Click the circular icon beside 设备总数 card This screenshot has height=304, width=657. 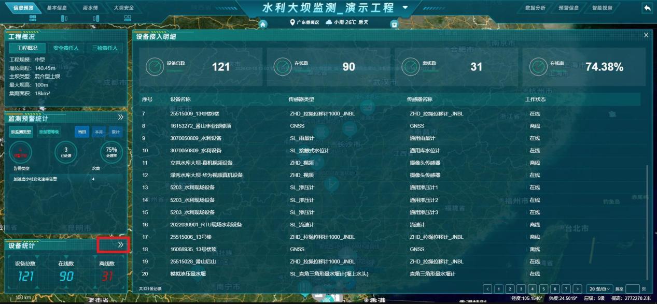155,66
